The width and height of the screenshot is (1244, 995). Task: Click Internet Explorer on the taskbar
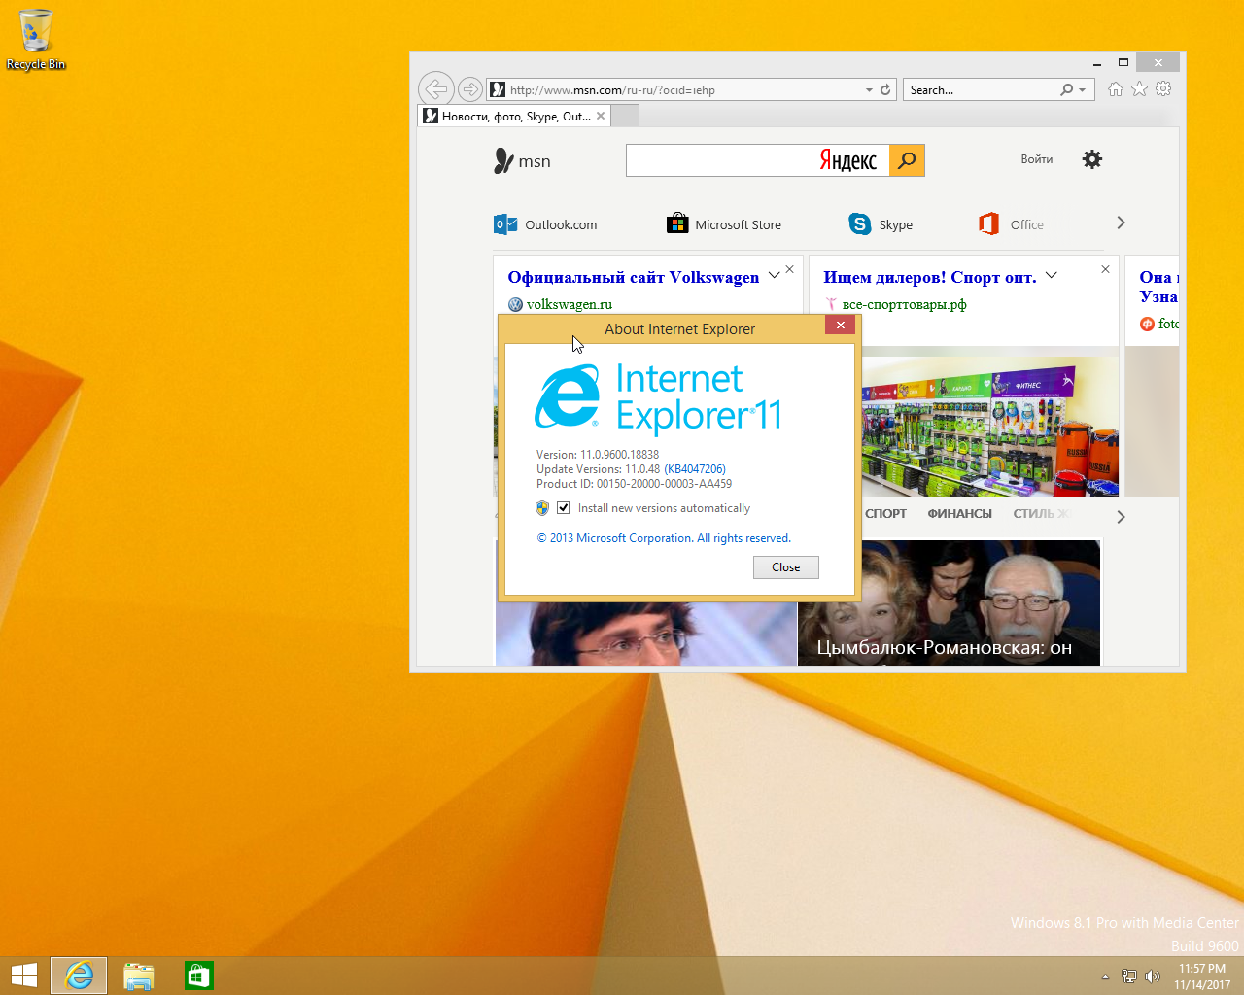click(x=79, y=976)
